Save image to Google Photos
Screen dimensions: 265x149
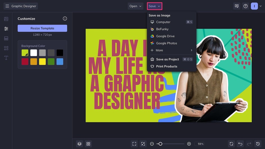coord(172,43)
